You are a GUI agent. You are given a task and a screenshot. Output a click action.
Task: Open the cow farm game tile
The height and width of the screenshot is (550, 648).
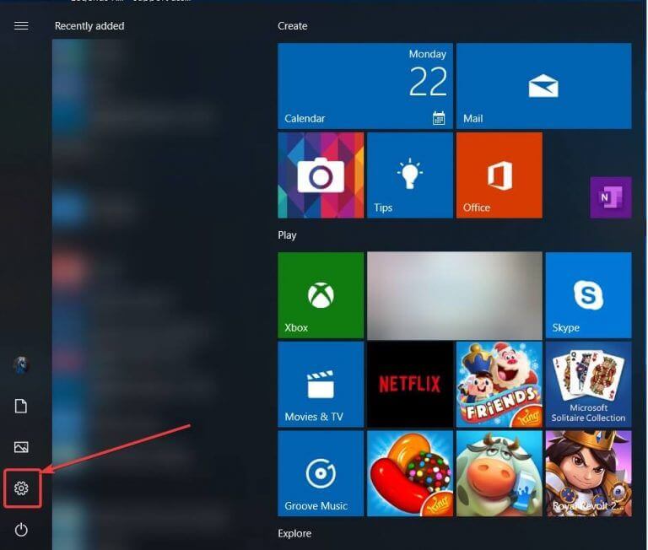pyautogui.click(x=499, y=473)
